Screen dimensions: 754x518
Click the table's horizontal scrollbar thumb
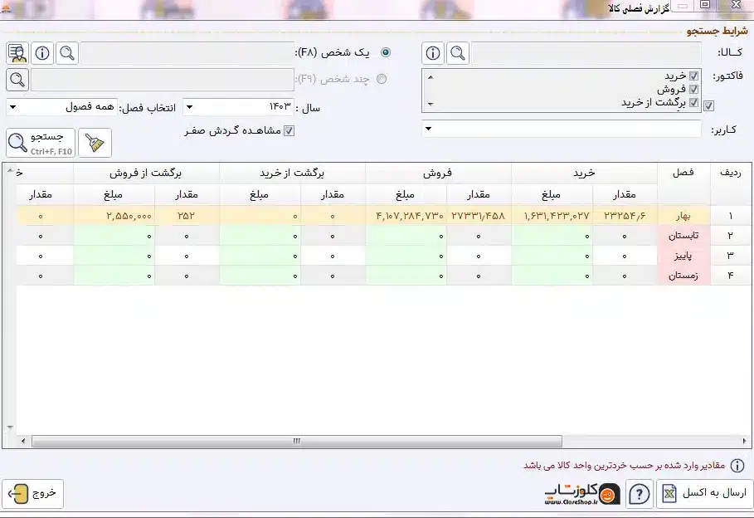pos(297,441)
